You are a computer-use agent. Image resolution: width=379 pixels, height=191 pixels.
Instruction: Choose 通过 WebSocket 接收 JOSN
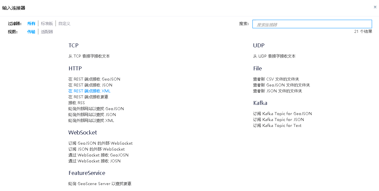point(94,161)
